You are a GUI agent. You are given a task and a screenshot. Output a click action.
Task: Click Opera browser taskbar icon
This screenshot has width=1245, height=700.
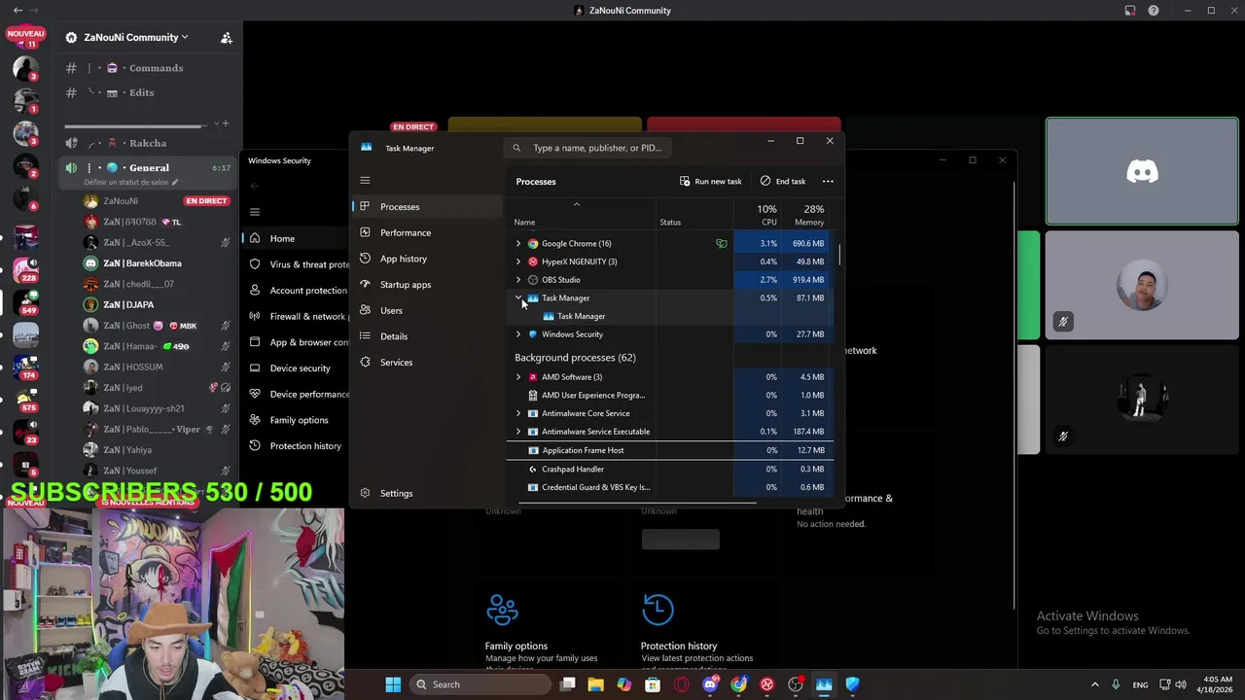click(682, 684)
